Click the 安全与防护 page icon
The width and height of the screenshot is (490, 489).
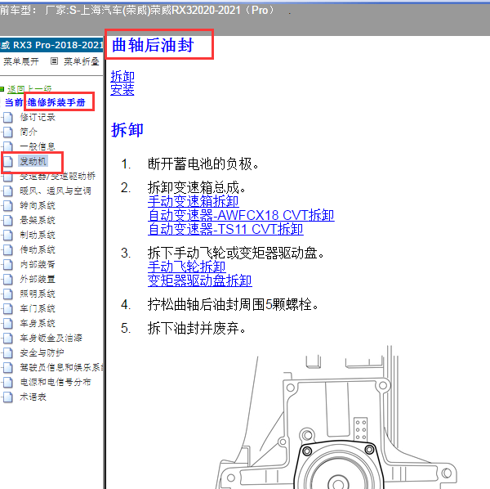[x=8, y=353]
